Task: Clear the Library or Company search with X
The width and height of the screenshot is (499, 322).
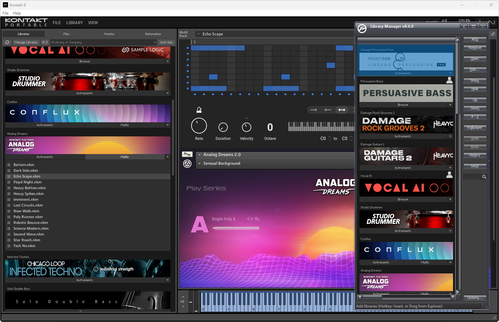Action: click(x=155, y=42)
